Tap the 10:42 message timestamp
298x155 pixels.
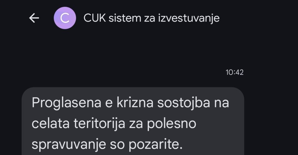pyautogui.click(x=235, y=72)
